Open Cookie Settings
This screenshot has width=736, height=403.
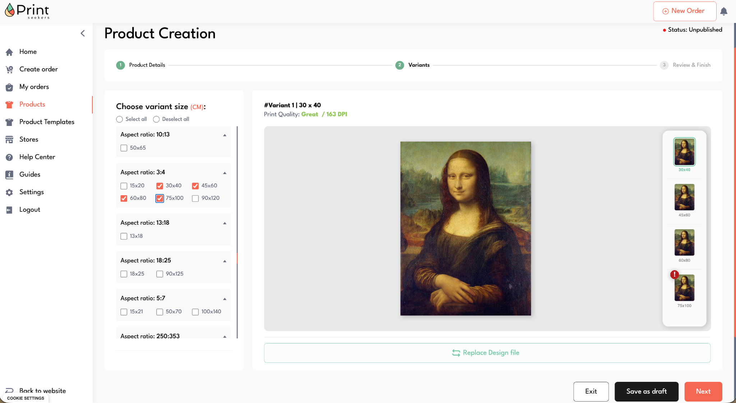coord(26,398)
